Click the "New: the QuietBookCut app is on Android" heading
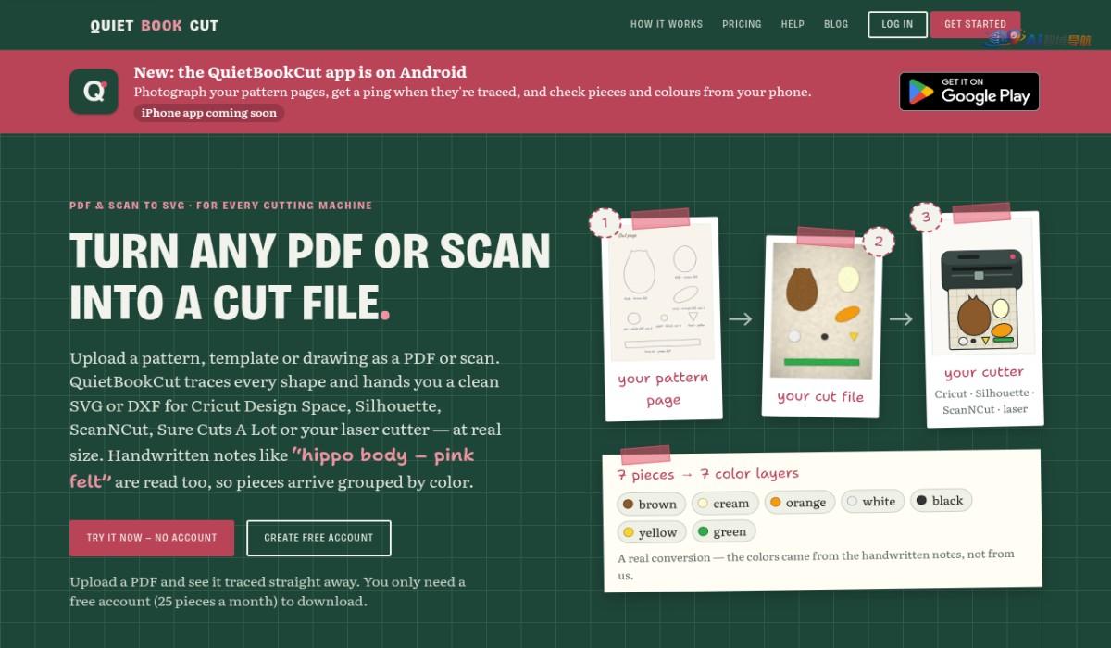Image resolution: width=1111 pixels, height=648 pixels. pos(300,72)
